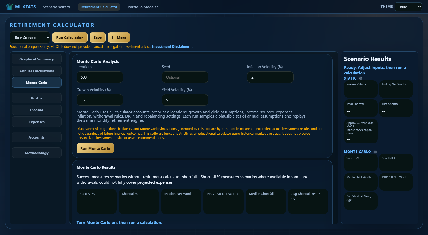Click the sidebar P10/P90 Net Worth card
This screenshot has width=428, height=235.
coord(396,182)
